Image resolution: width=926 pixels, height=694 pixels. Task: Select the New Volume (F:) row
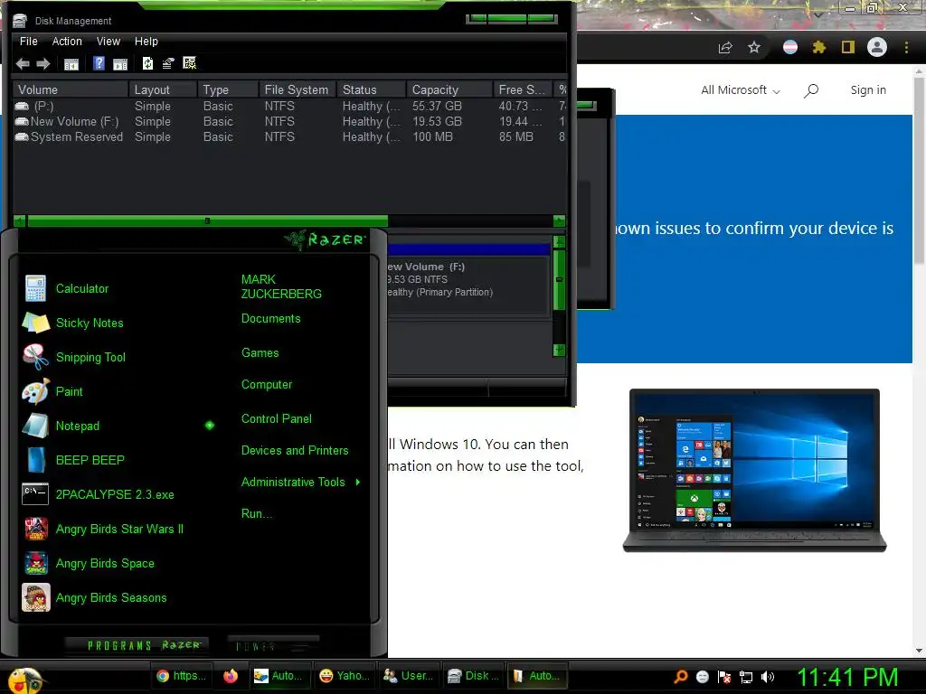tap(289, 122)
